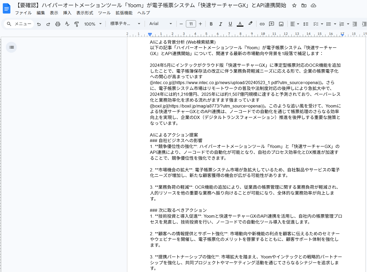Print the document
The height and width of the screenshot is (272, 367).
58,24
